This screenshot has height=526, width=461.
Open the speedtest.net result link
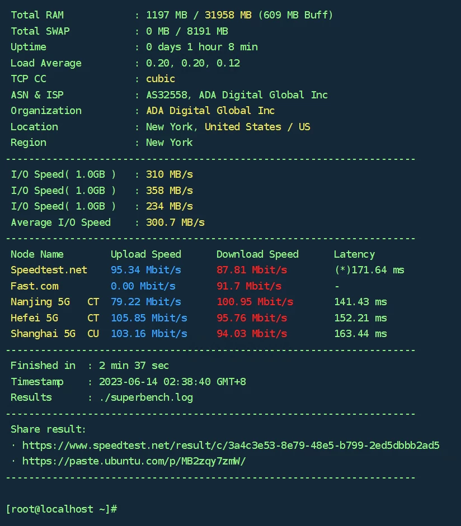coord(230,446)
